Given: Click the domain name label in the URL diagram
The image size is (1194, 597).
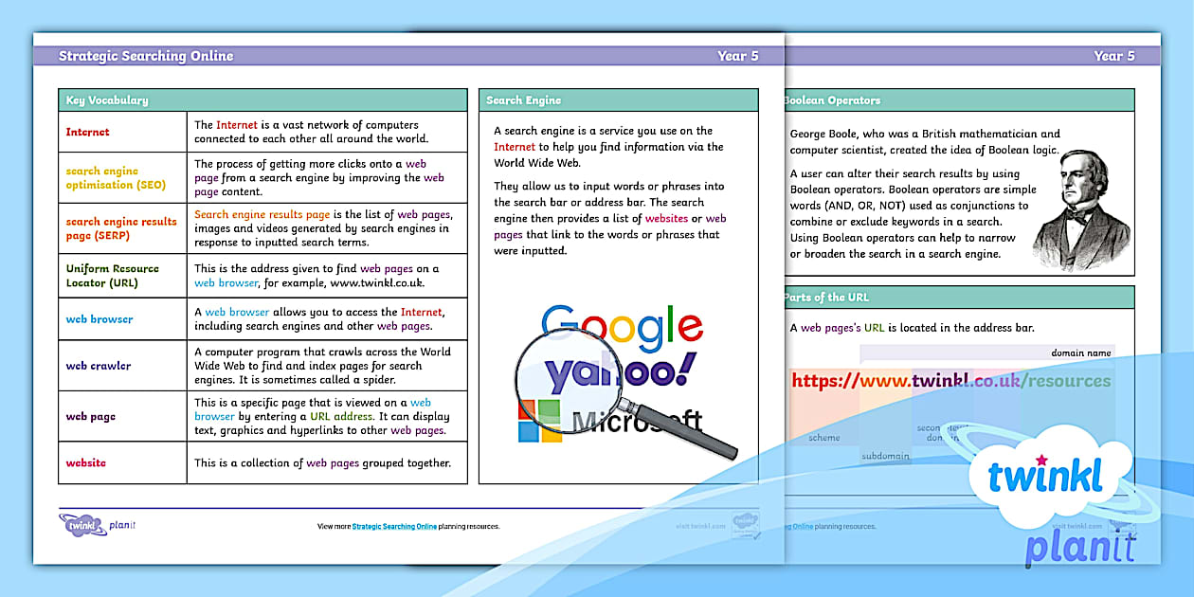Looking at the screenshot, I should tap(1081, 352).
